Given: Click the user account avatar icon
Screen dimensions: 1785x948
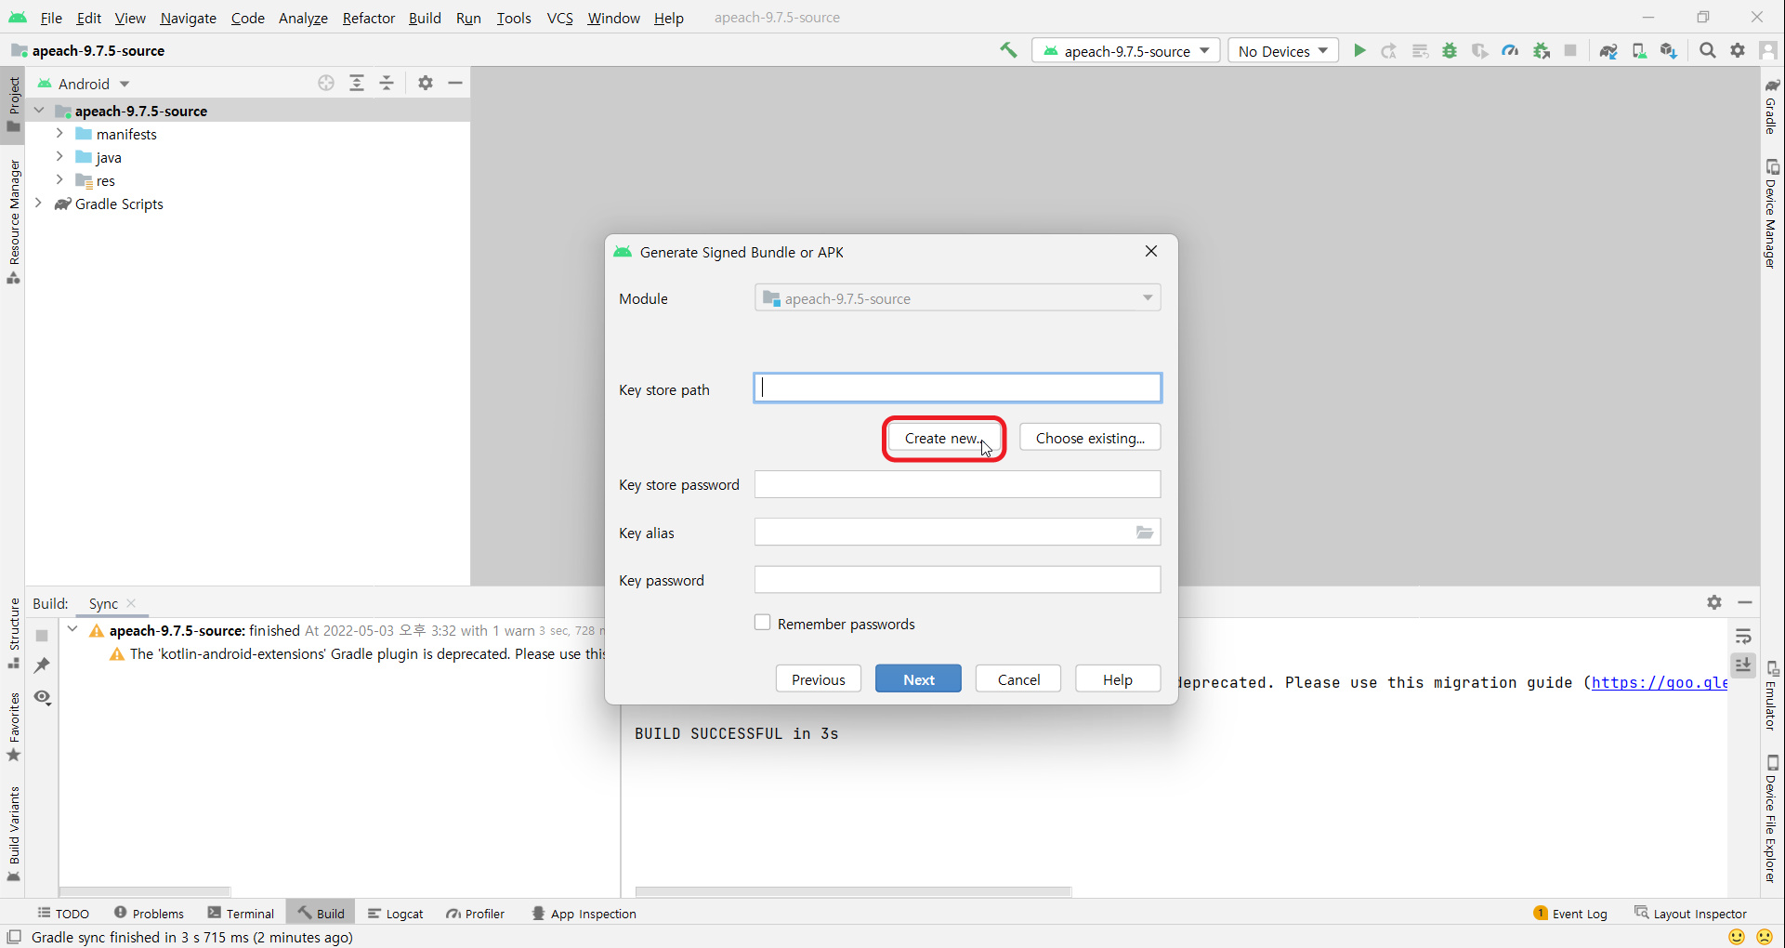Looking at the screenshot, I should pyautogui.click(x=1768, y=50).
